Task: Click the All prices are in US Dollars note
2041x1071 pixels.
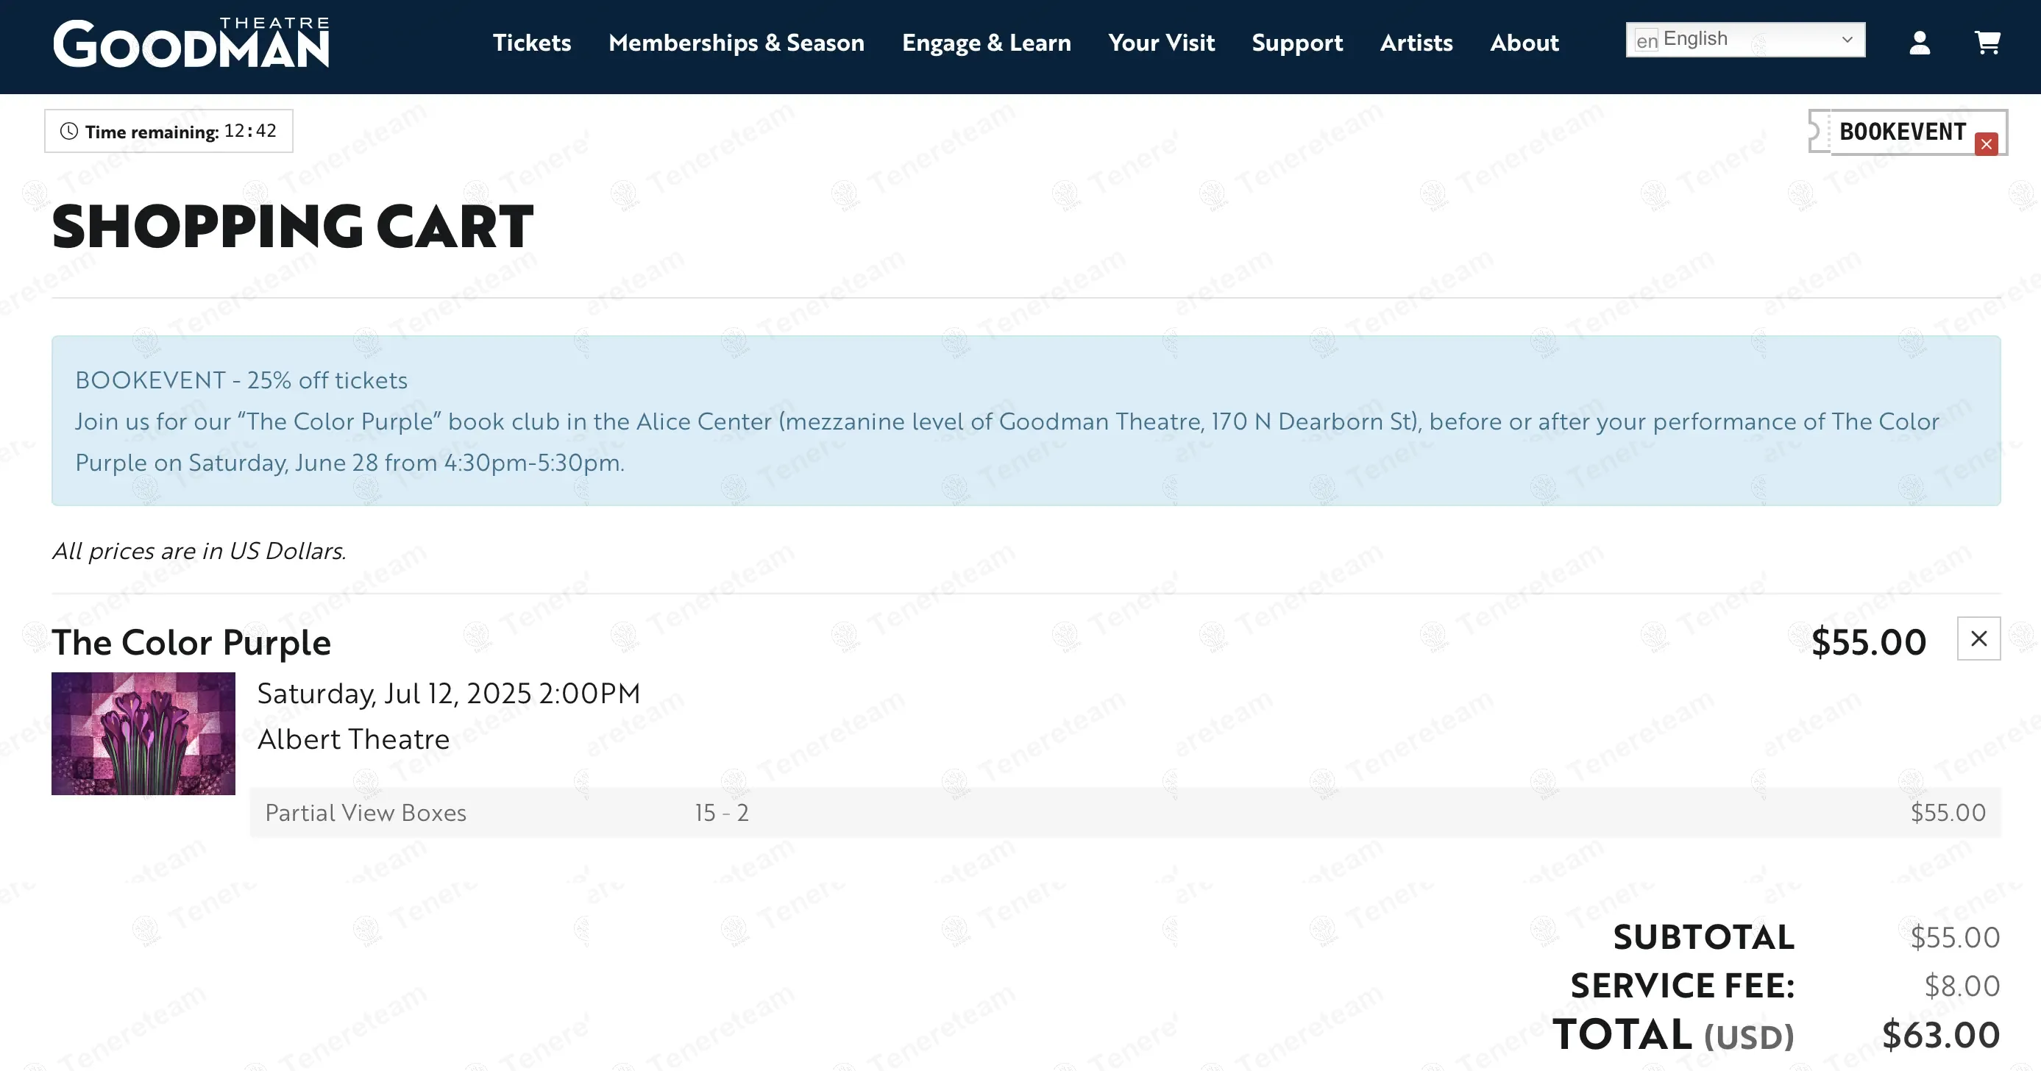Action: [x=199, y=550]
